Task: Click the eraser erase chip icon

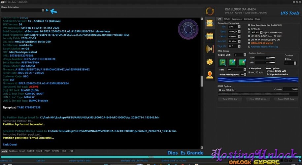Action: click(242, 62)
